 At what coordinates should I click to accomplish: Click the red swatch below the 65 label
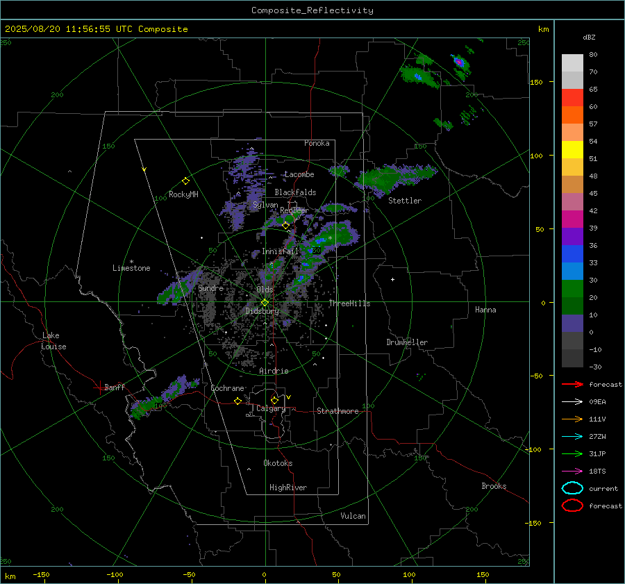pos(572,97)
